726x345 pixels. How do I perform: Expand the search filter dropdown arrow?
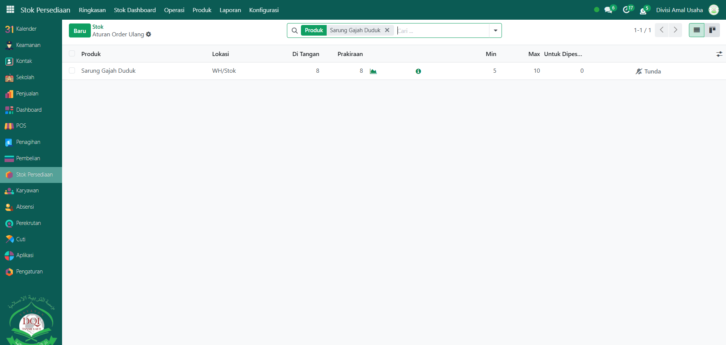495,30
